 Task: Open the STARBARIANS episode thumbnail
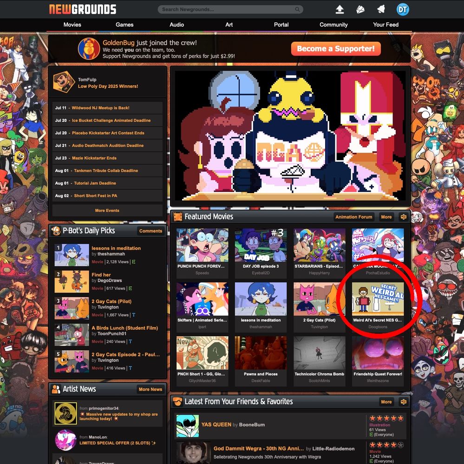pyautogui.click(x=320, y=245)
